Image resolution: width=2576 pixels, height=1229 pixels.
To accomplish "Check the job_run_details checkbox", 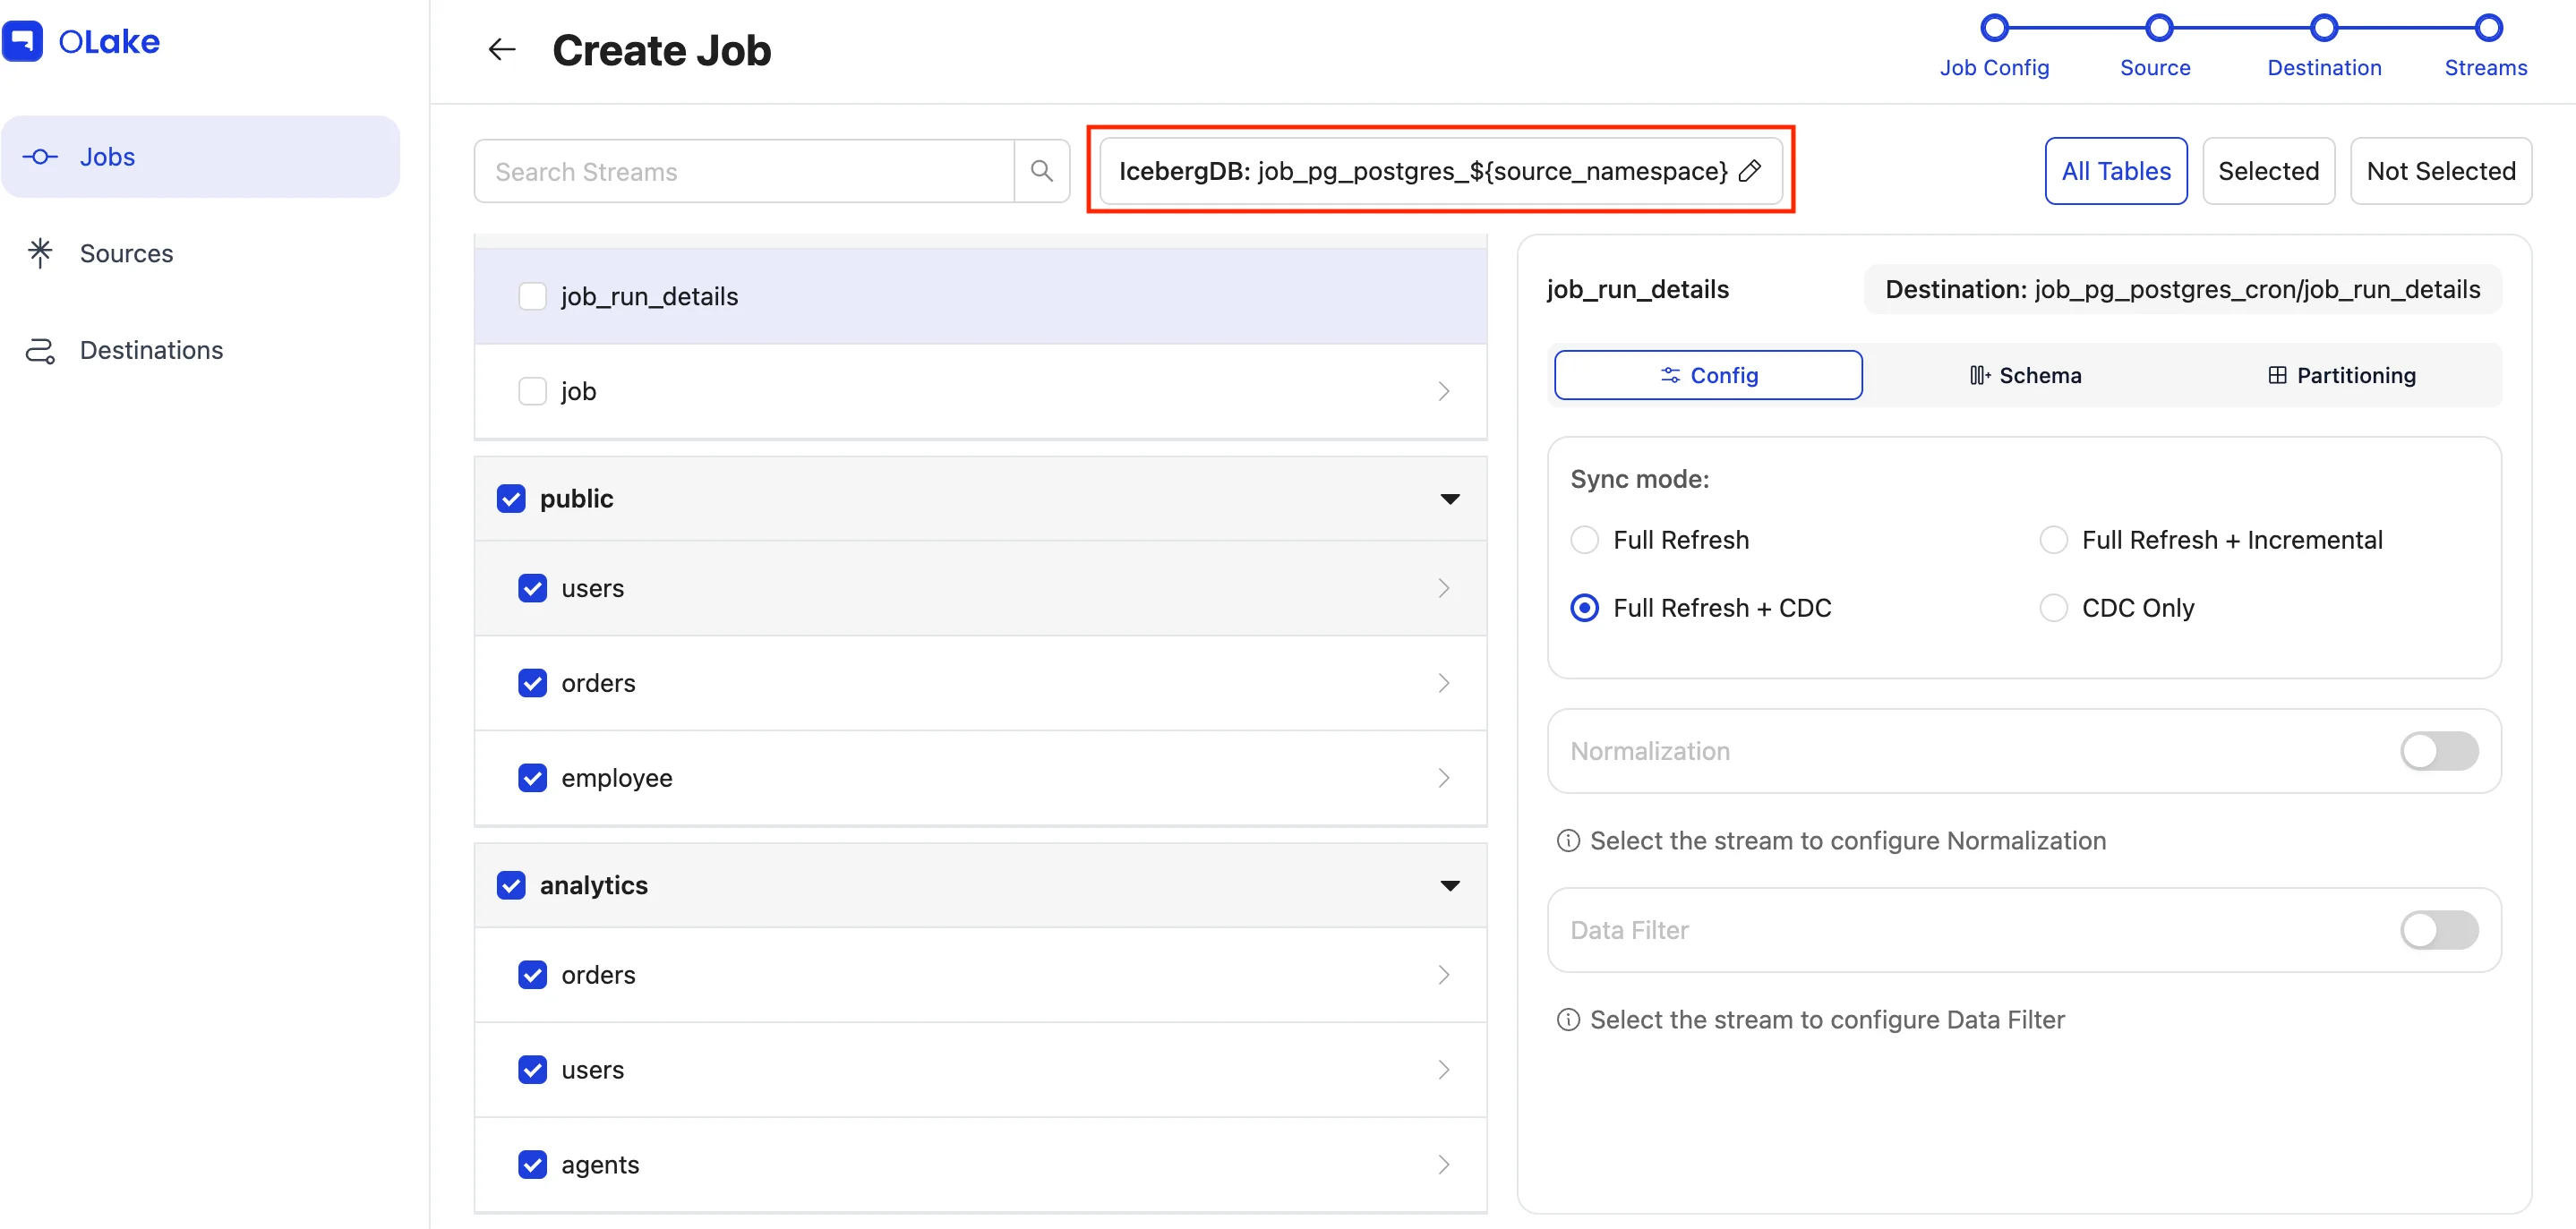I will (x=532, y=296).
